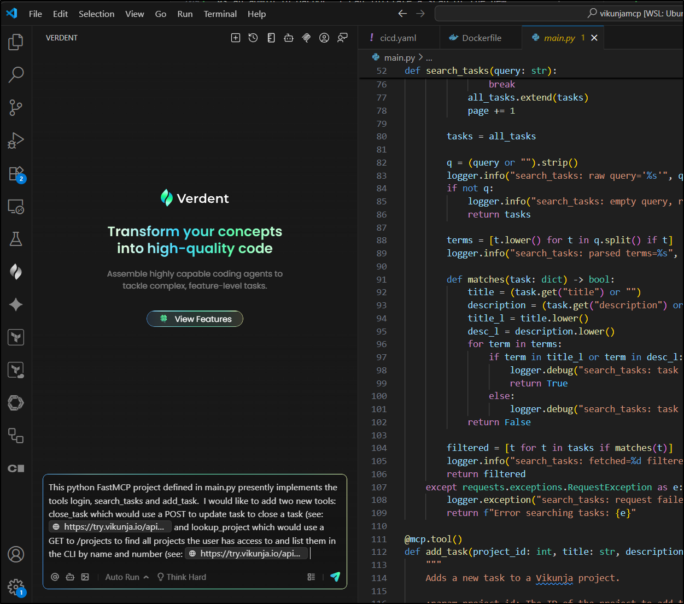Expand the Auto Run mode dropdown

[x=127, y=577]
